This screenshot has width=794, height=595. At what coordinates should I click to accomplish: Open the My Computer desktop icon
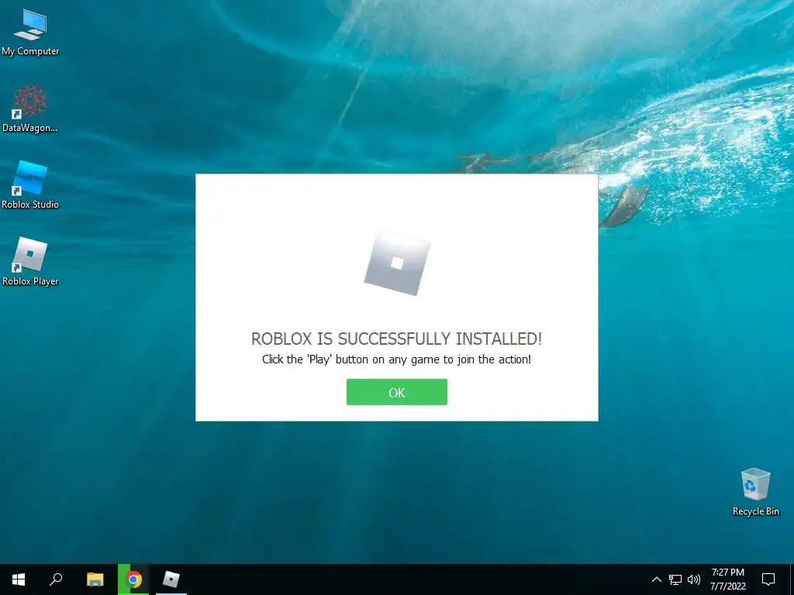pyautogui.click(x=30, y=33)
